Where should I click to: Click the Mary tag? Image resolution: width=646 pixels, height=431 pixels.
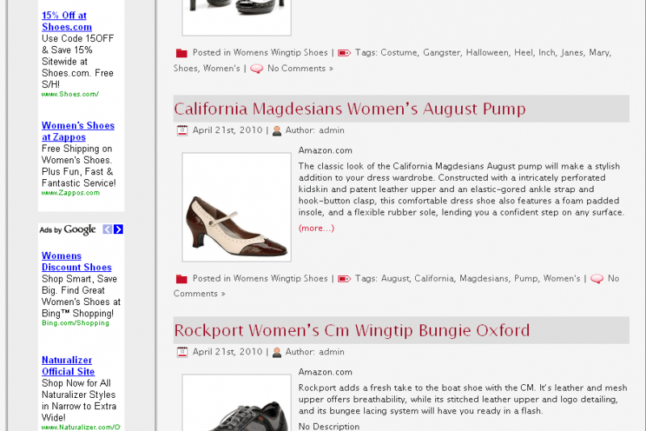(599, 52)
